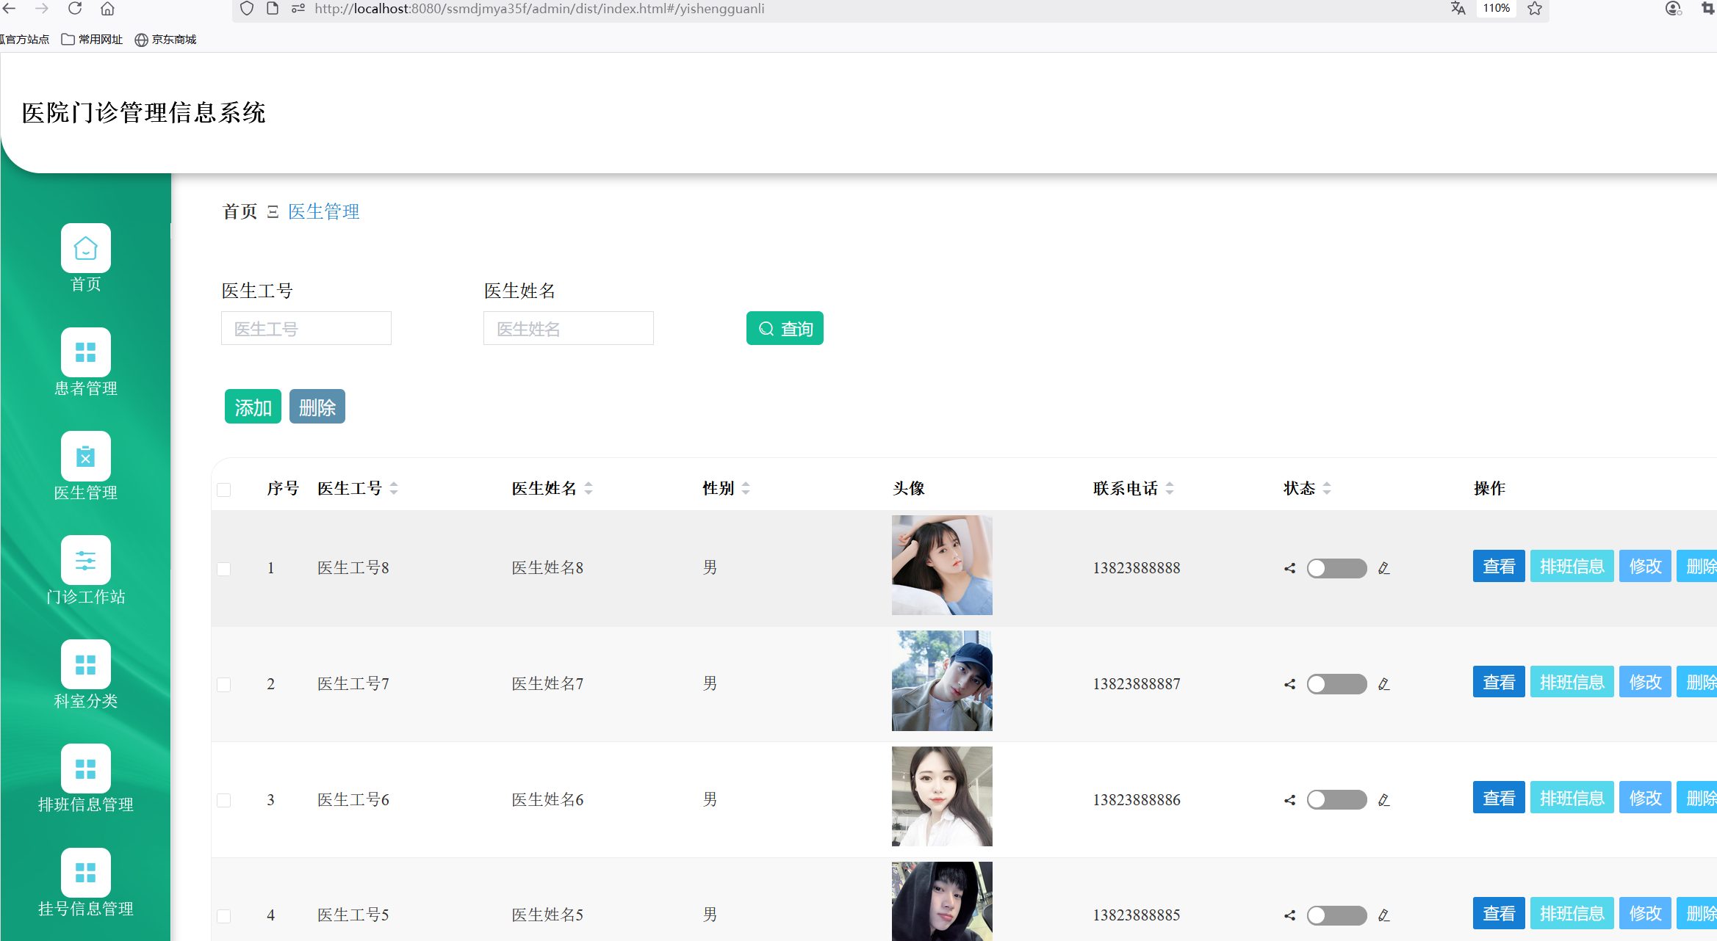
Task: Toggle status switch for 医生姓名6
Action: click(1336, 800)
